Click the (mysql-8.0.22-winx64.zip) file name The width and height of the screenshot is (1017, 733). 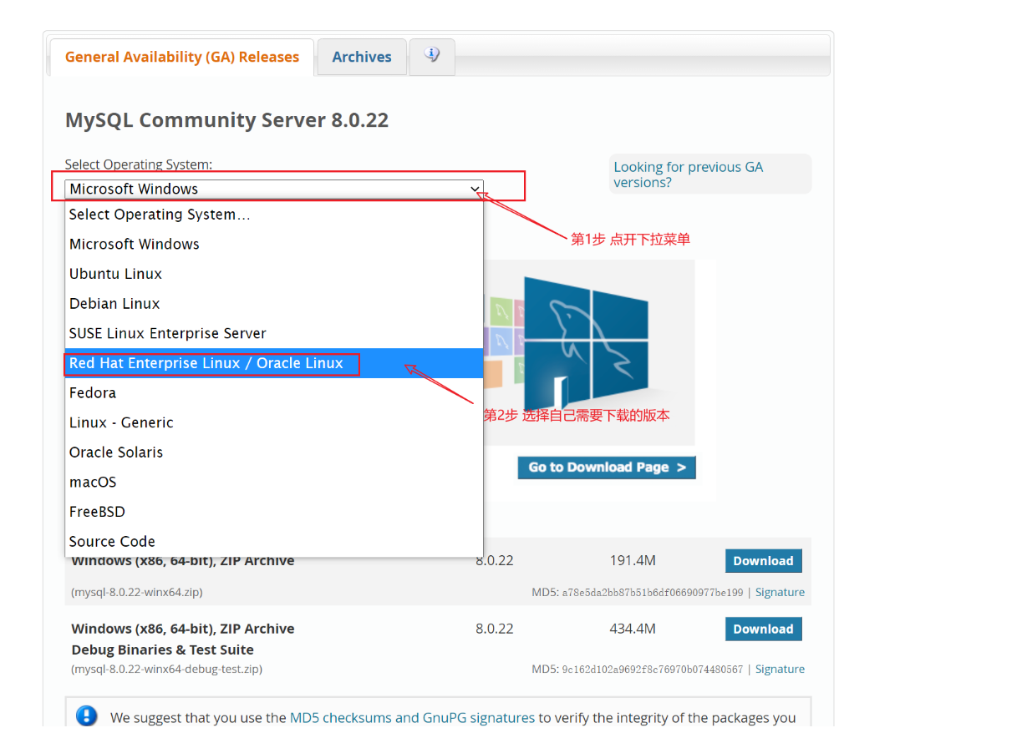click(x=137, y=593)
